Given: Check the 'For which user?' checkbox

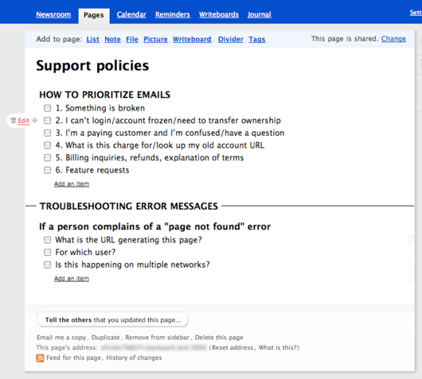Looking at the screenshot, I should 47,252.
